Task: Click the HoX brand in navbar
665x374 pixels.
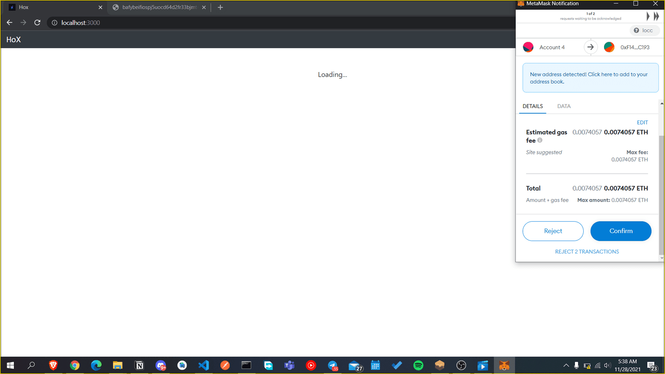Action: 13,40
